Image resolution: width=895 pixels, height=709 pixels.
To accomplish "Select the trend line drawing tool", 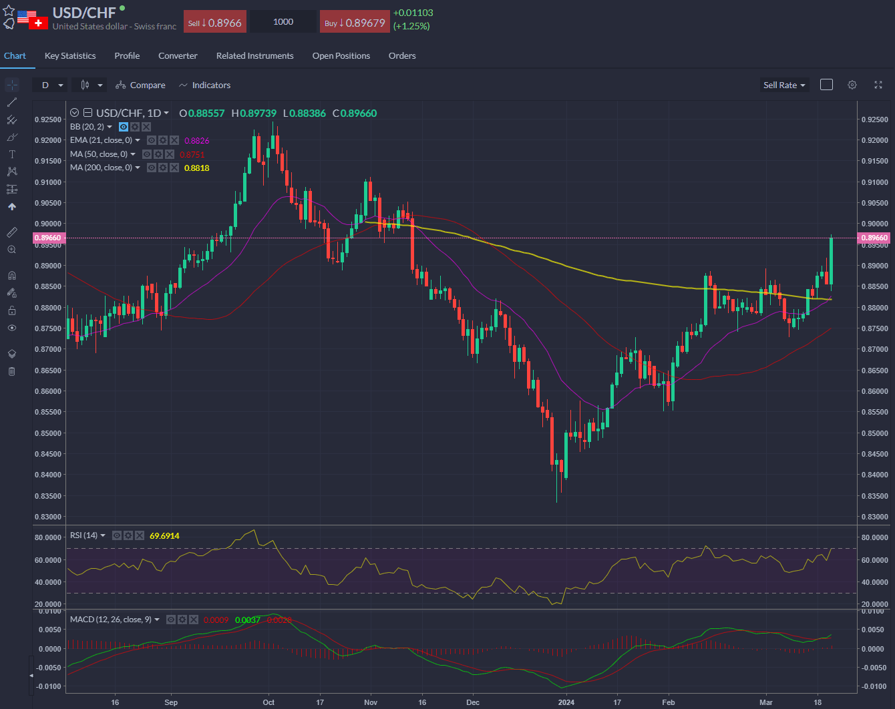I will [x=12, y=102].
